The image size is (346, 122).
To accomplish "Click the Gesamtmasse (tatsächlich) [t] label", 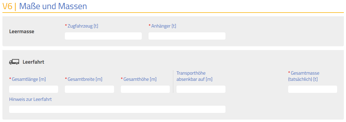I will point(304,76).
